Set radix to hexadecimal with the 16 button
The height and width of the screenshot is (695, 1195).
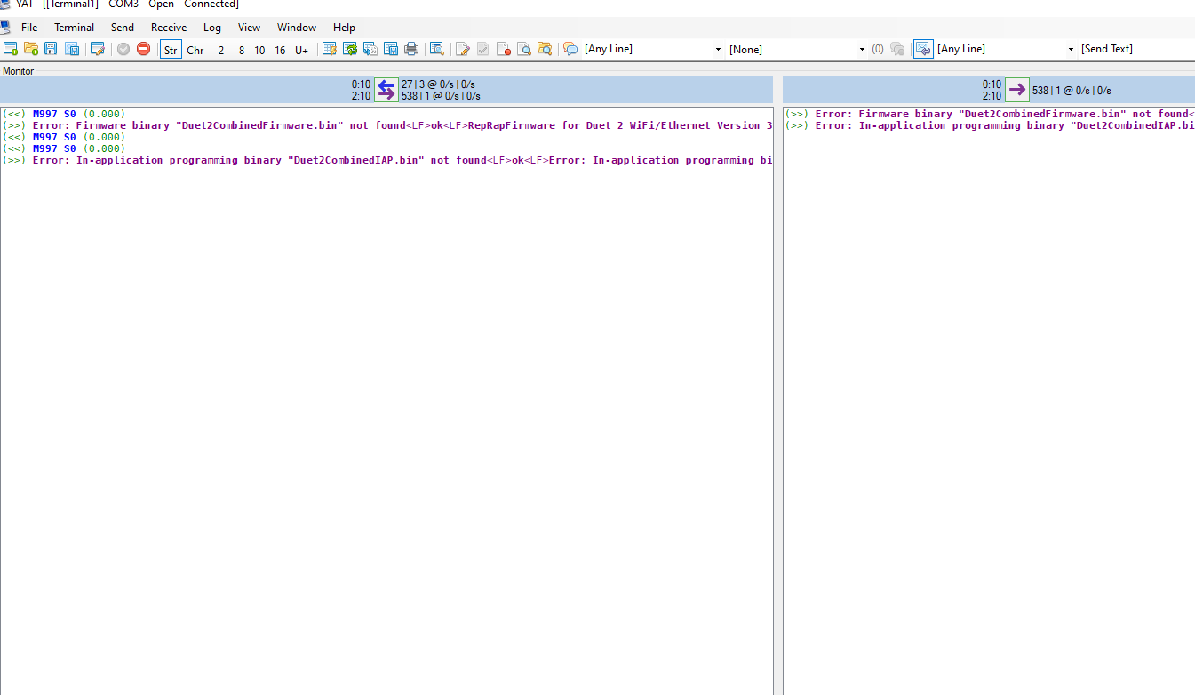click(280, 50)
